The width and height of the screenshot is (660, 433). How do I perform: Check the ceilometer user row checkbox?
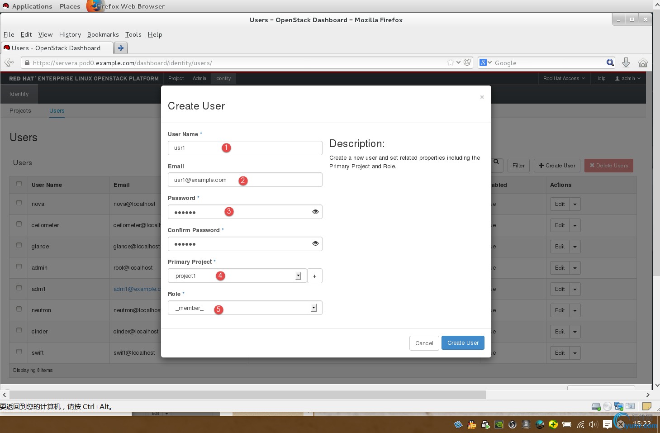(19, 224)
